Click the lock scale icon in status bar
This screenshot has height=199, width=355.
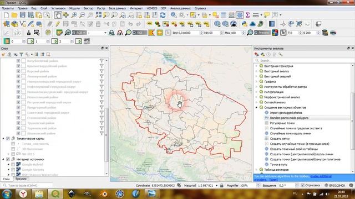pyautogui.click(x=222, y=186)
